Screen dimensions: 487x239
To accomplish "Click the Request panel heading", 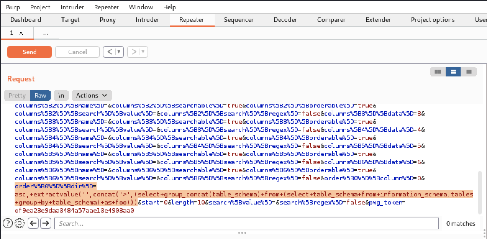I will pos(21,79).
